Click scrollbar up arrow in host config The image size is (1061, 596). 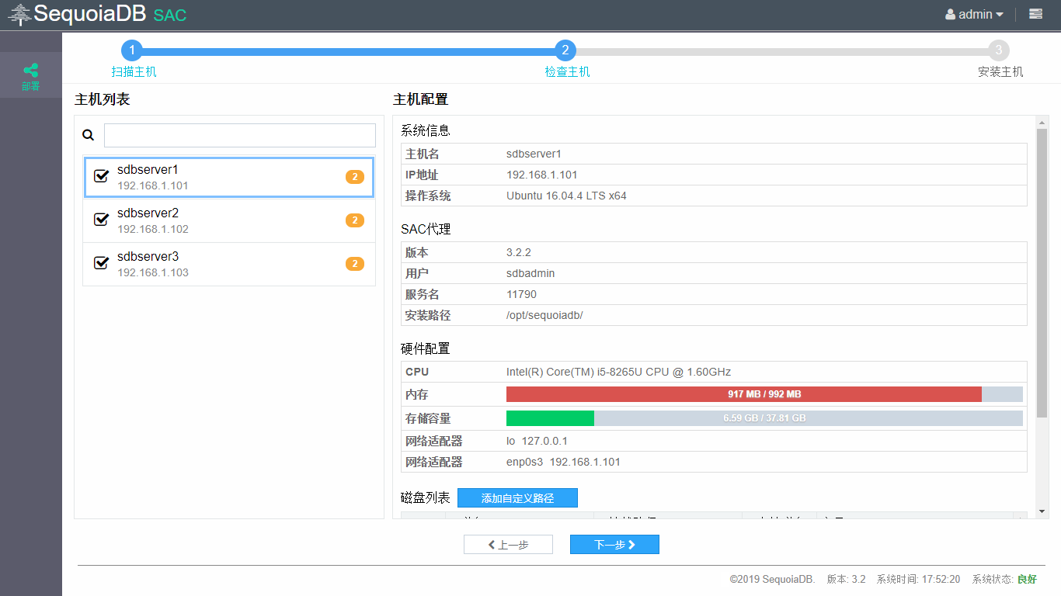1042,122
